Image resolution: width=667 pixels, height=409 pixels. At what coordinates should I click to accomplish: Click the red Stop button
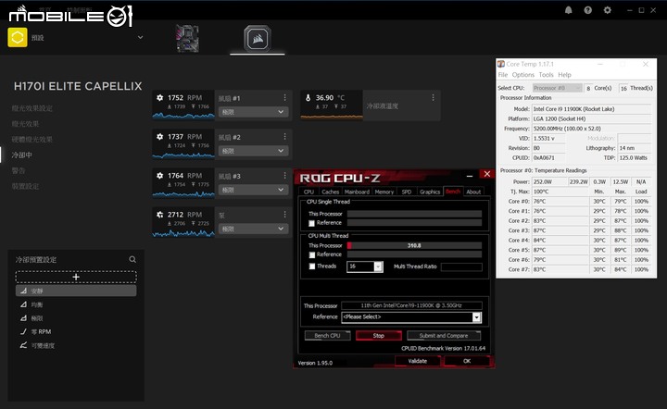tap(379, 336)
